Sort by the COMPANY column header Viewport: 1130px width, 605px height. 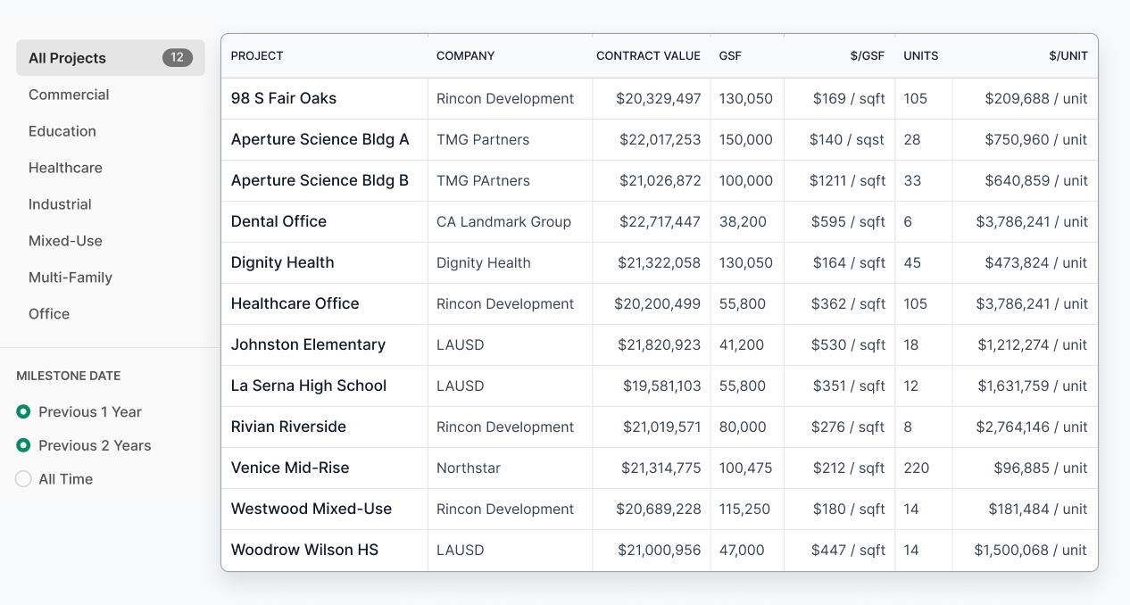pyautogui.click(x=465, y=55)
